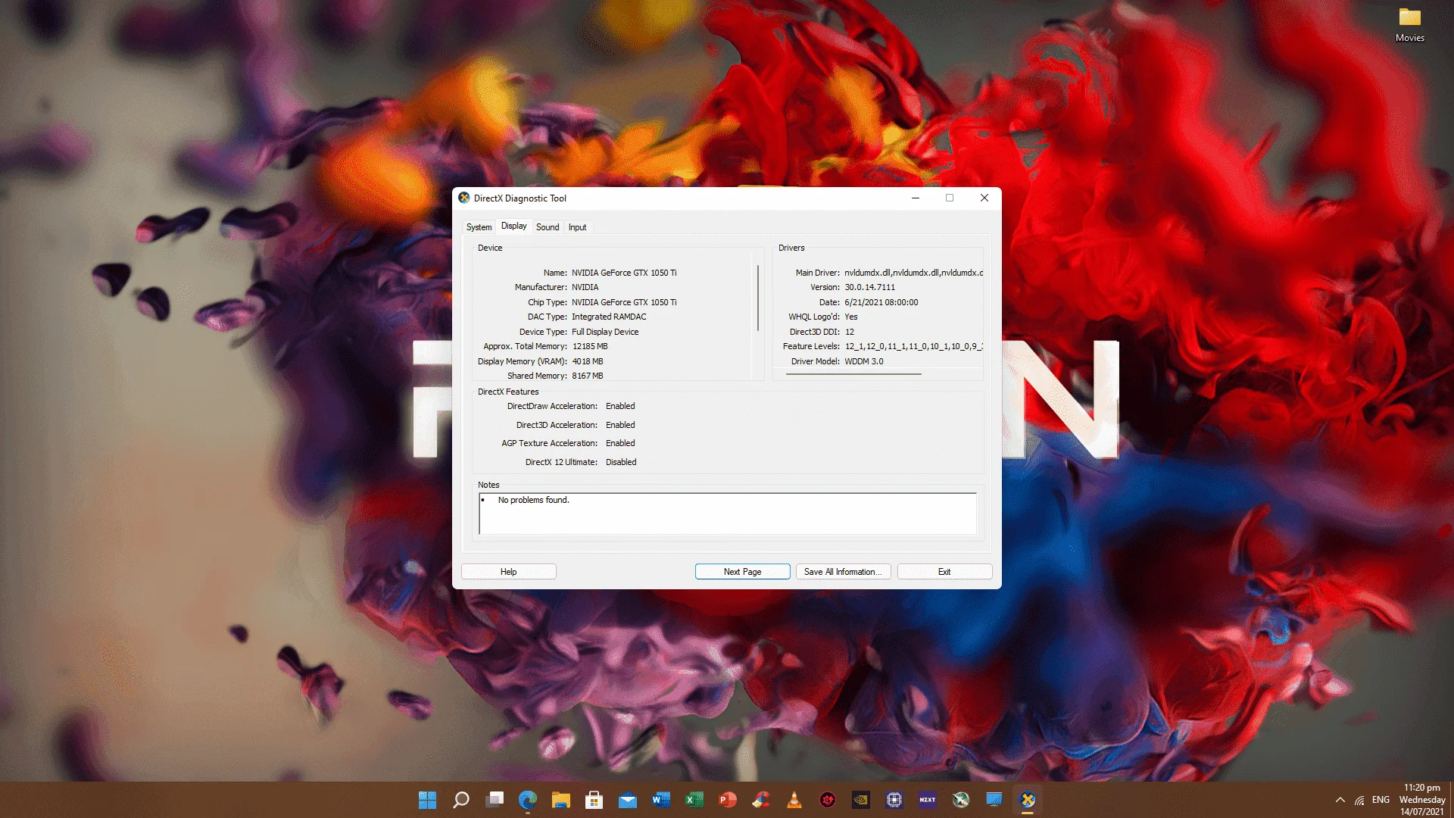Open the clock and date calendar
This screenshot has width=1454, height=818.
point(1422,800)
